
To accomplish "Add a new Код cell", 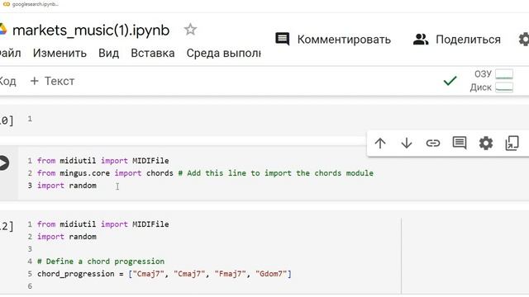I will click(7, 81).
